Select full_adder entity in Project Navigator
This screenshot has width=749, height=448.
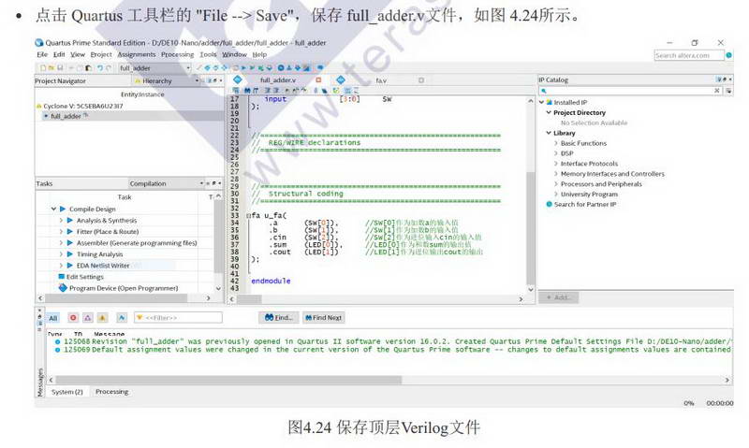click(x=66, y=116)
